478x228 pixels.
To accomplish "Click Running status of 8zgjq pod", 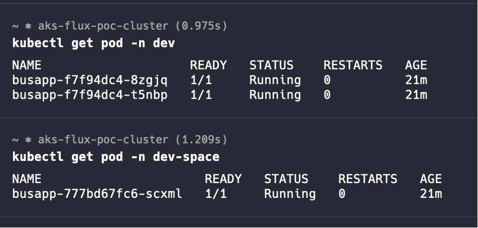I will (x=275, y=80).
